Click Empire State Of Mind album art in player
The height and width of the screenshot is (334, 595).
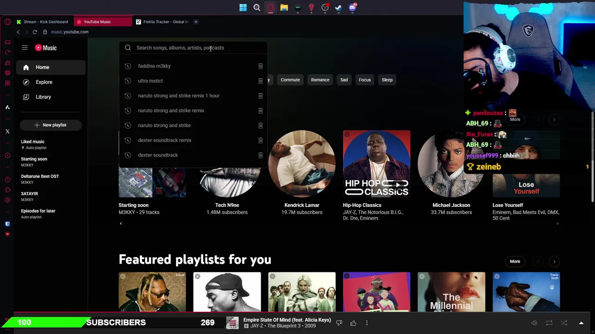[232, 323]
